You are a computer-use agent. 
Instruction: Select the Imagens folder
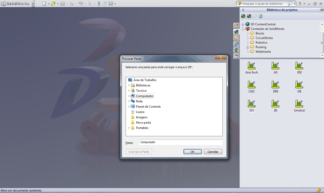coord(139,117)
